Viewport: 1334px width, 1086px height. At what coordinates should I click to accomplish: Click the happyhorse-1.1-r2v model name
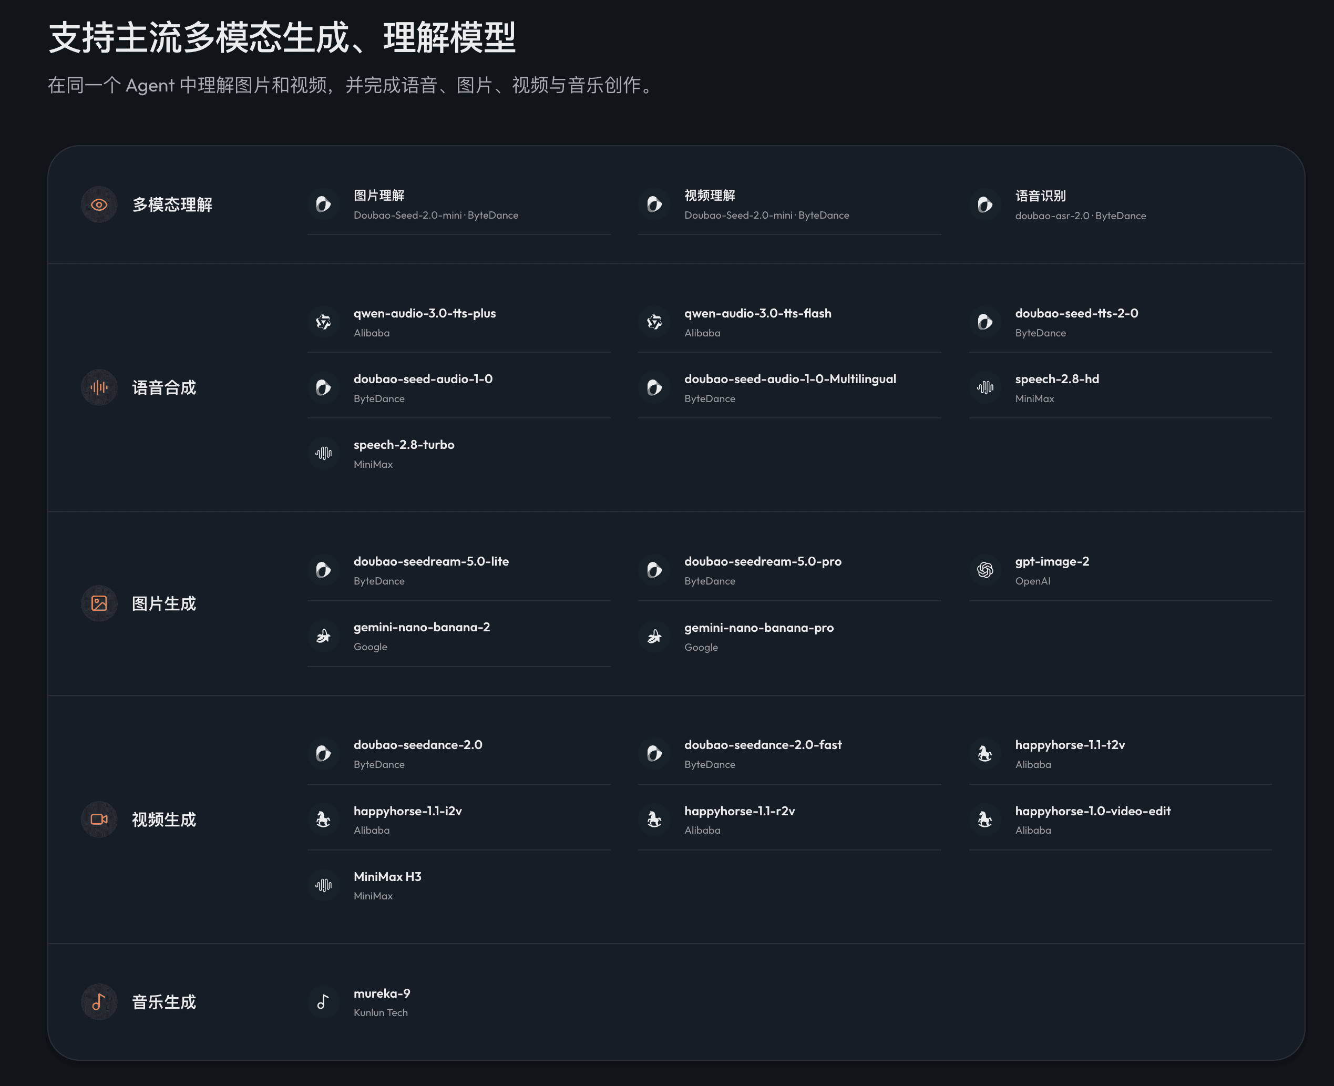(740, 812)
